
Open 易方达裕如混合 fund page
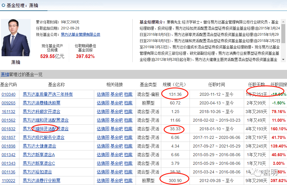(x=37, y=172)
